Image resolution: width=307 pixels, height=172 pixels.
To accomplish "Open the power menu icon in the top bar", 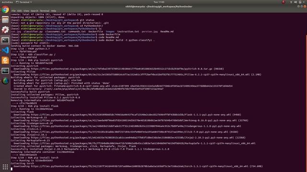I will (x=300, y=2).
